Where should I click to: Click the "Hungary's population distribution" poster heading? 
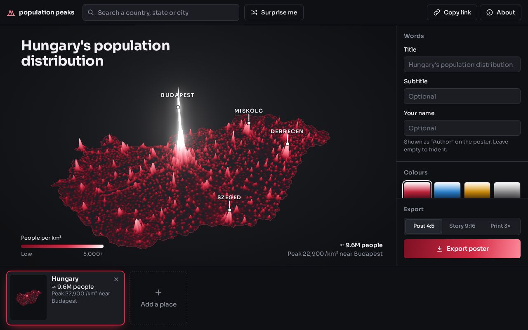[x=95, y=53]
